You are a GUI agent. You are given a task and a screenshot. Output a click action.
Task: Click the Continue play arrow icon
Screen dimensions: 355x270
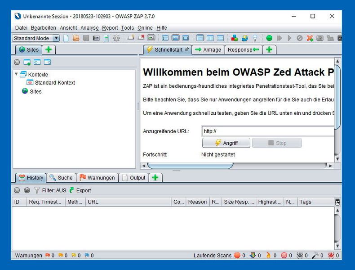pyautogui.click(x=289, y=38)
